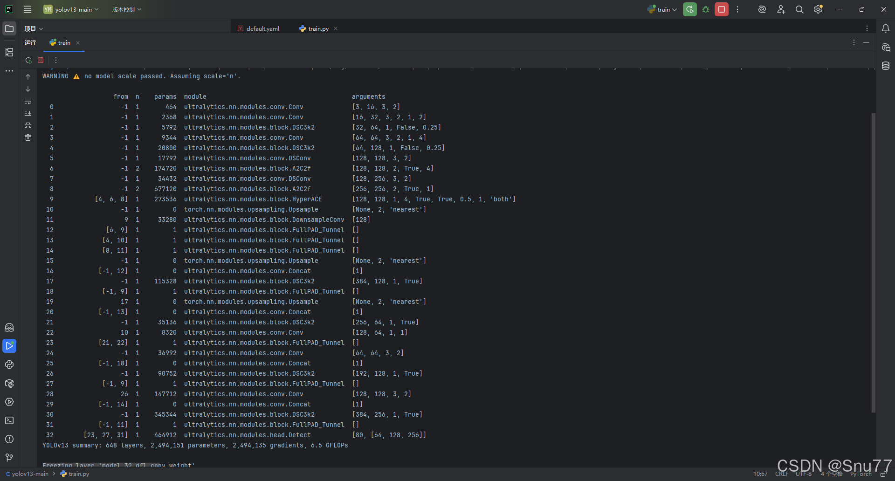Print console output using the printer icon
Viewport: 895px width, 481px height.
coord(28,125)
